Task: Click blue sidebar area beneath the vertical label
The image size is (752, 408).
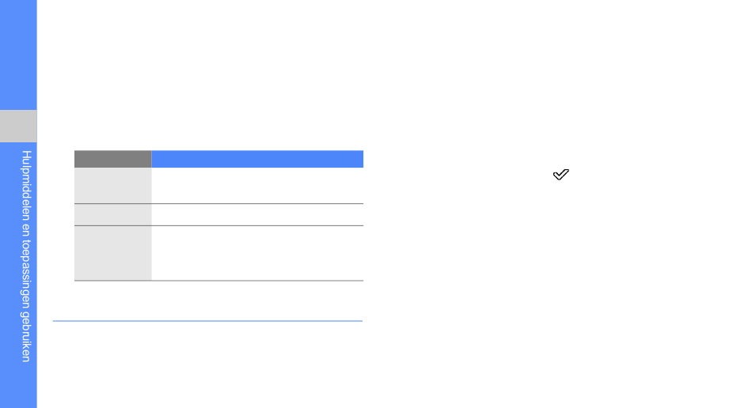Action: point(18,386)
